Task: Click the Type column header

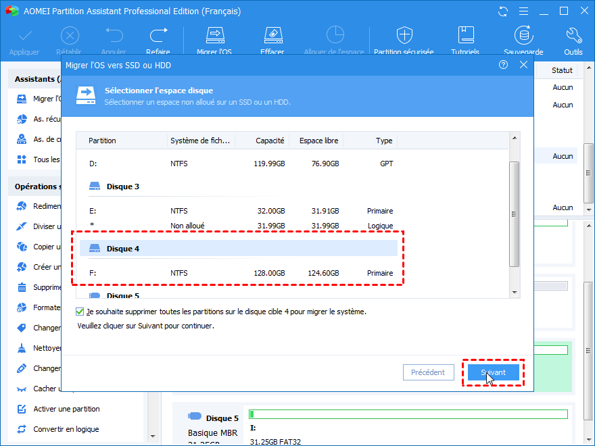Action: pyautogui.click(x=371, y=141)
